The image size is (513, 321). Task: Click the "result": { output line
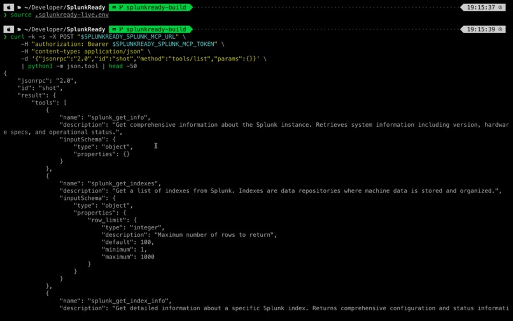point(37,96)
